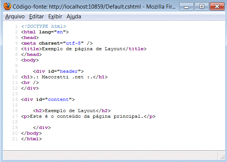Click the DOCTYPE html declaration line
The width and height of the screenshot is (227, 162).
coord(44,26)
